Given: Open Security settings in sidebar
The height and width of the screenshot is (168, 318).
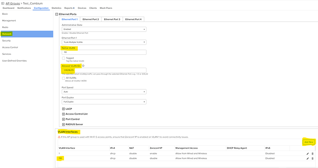Looking at the screenshot, I should [6, 41].
